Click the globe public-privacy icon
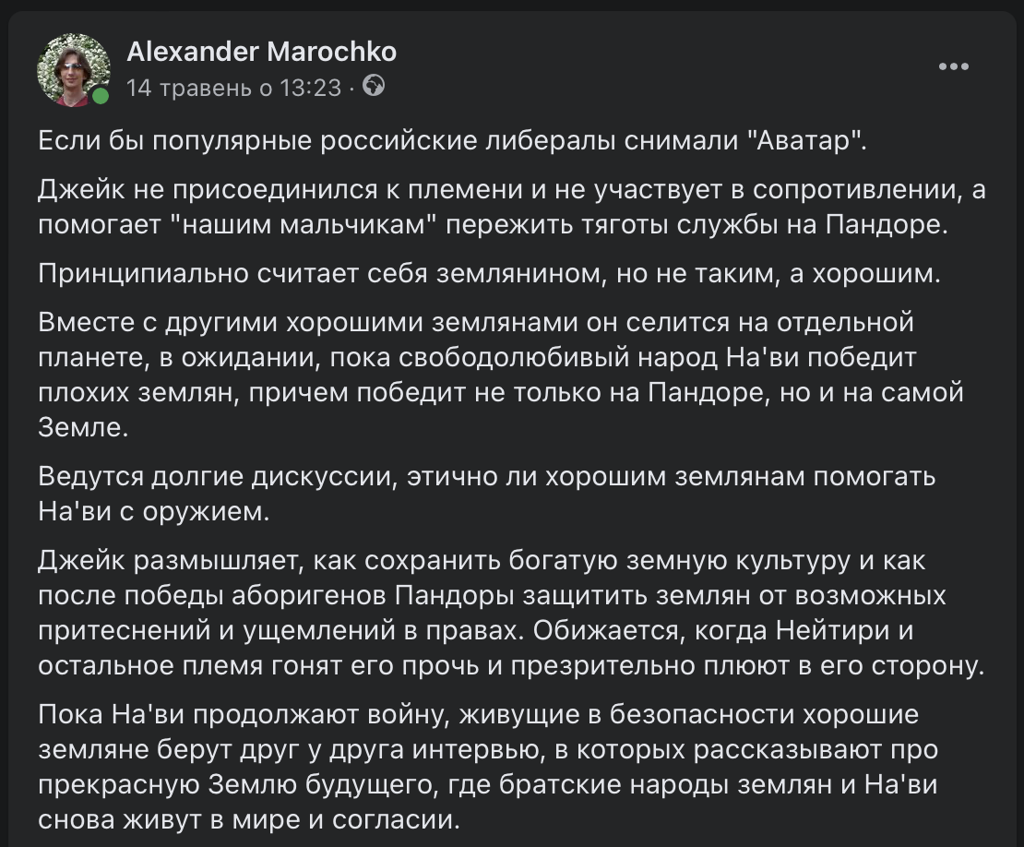The image size is (1024, 847). (x=374, y=87)
